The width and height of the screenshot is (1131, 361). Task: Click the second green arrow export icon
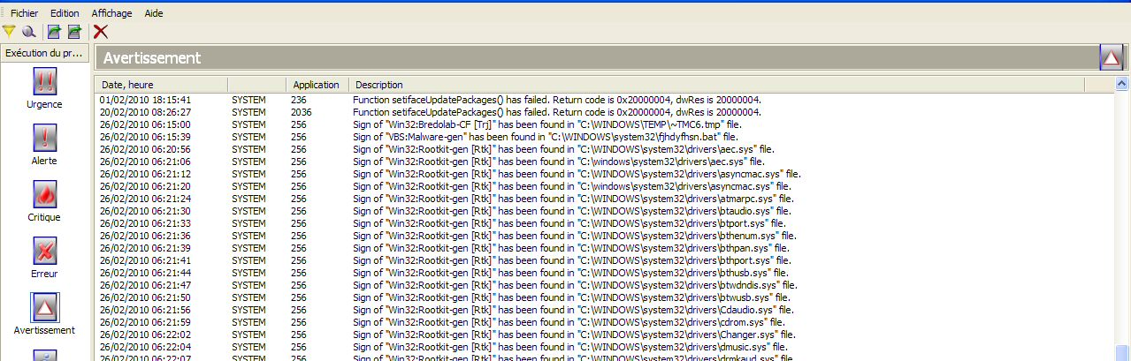pyautogui.click(x=74, y=32)
